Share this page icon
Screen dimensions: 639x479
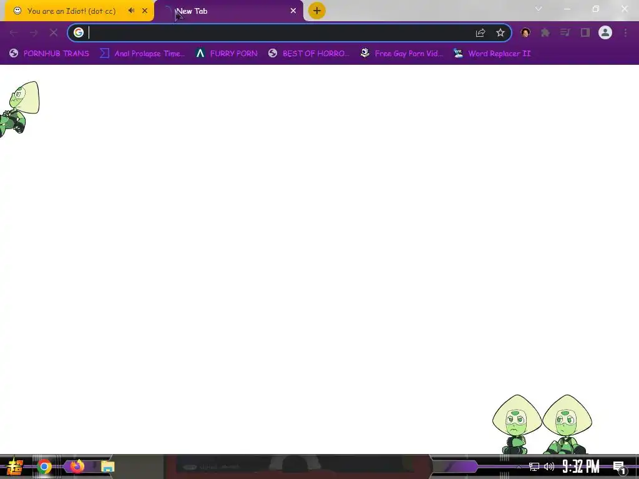pyautogui.click(x=480, y=32)
